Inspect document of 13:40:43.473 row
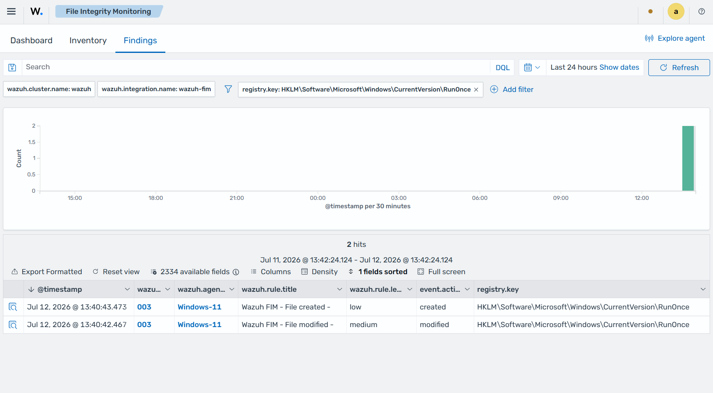This screenshot has width=713, height=393. click(x=13, y=307)
